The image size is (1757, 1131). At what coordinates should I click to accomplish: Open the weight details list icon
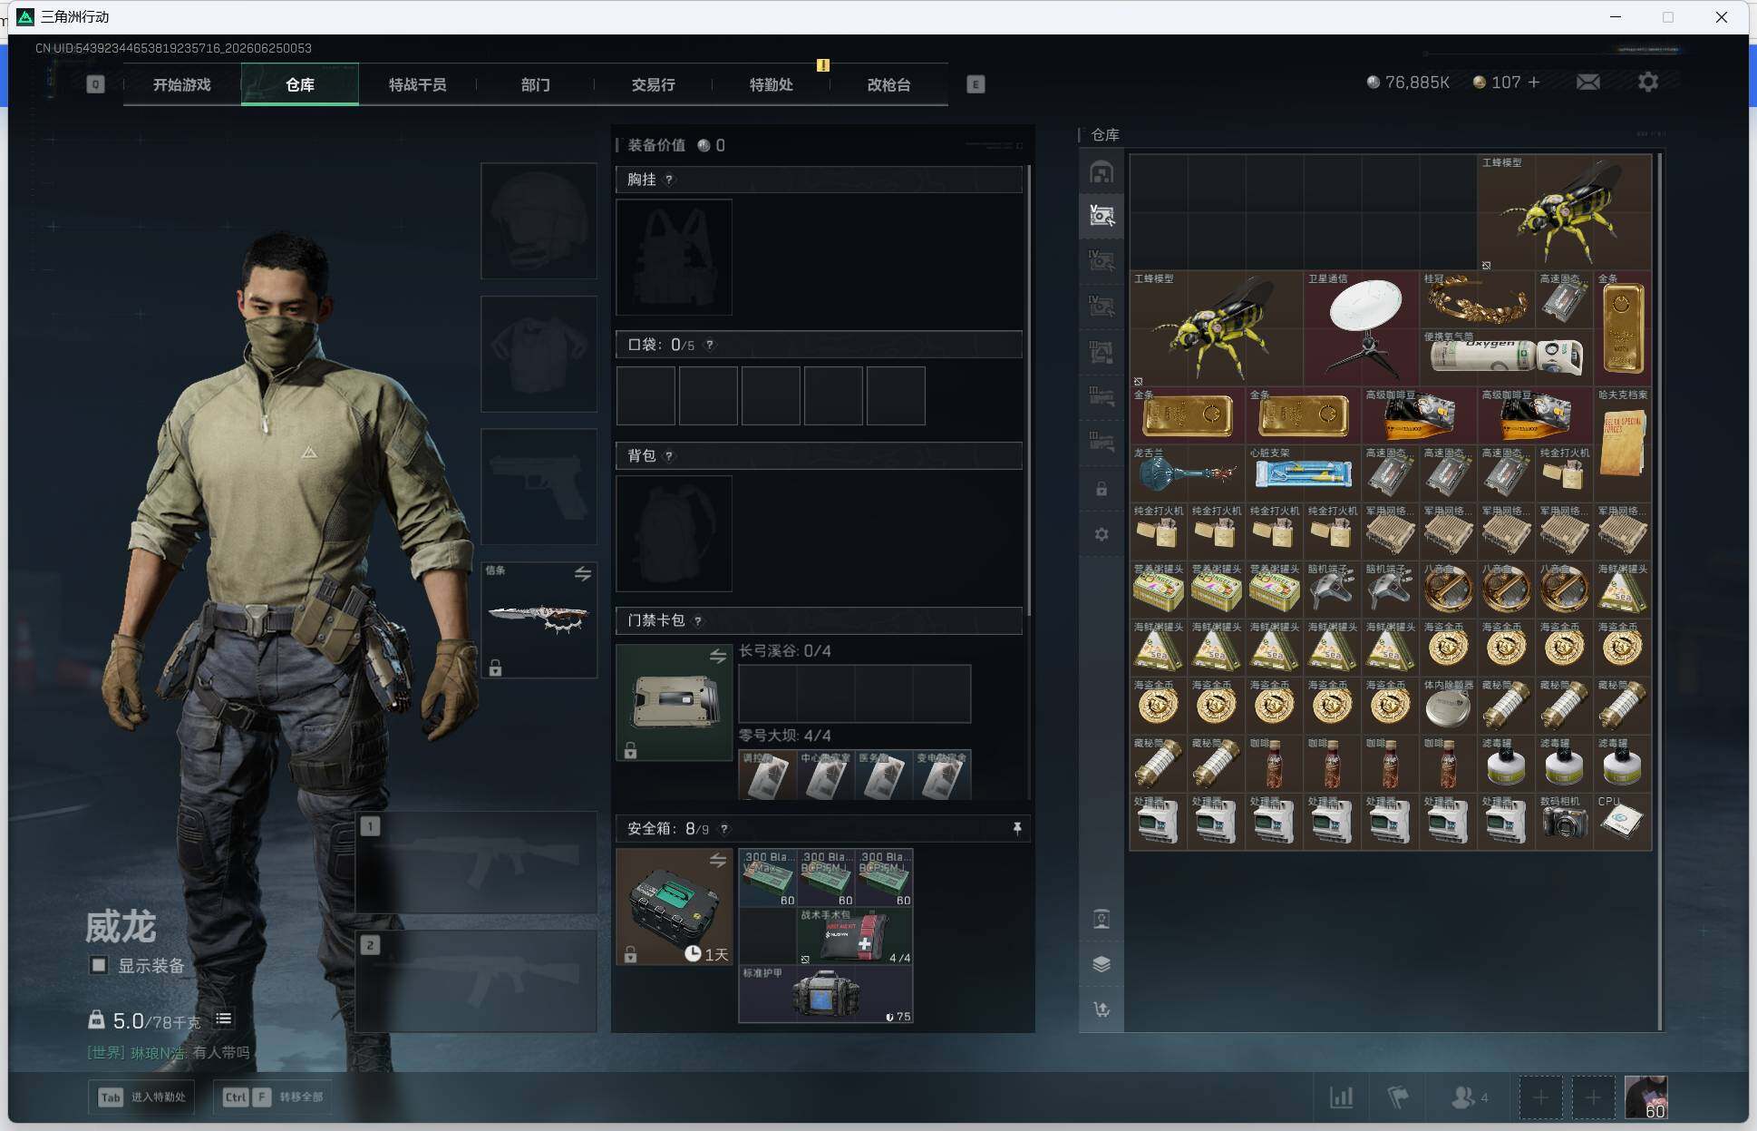[223, 1019]
